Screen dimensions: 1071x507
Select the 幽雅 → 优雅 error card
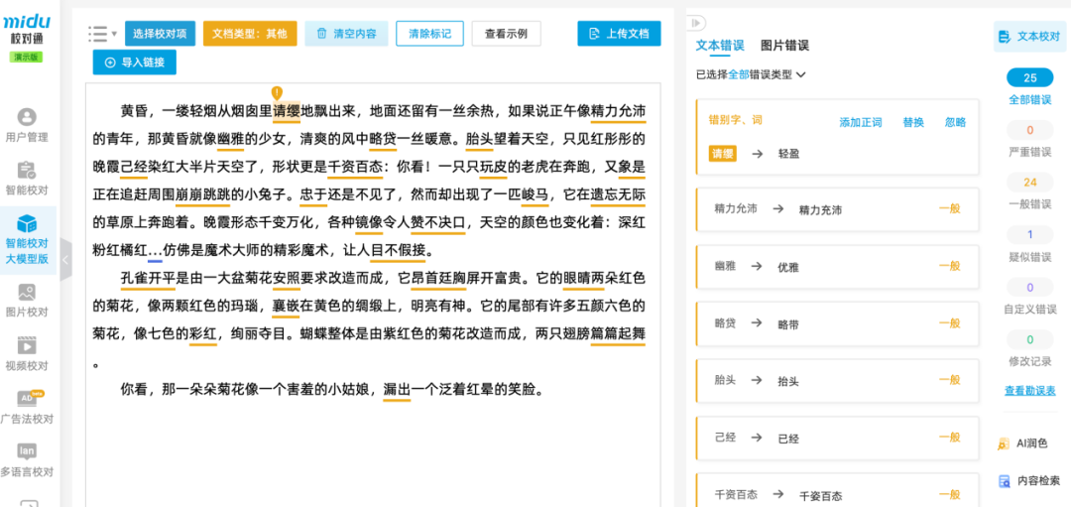click(837, 267)
